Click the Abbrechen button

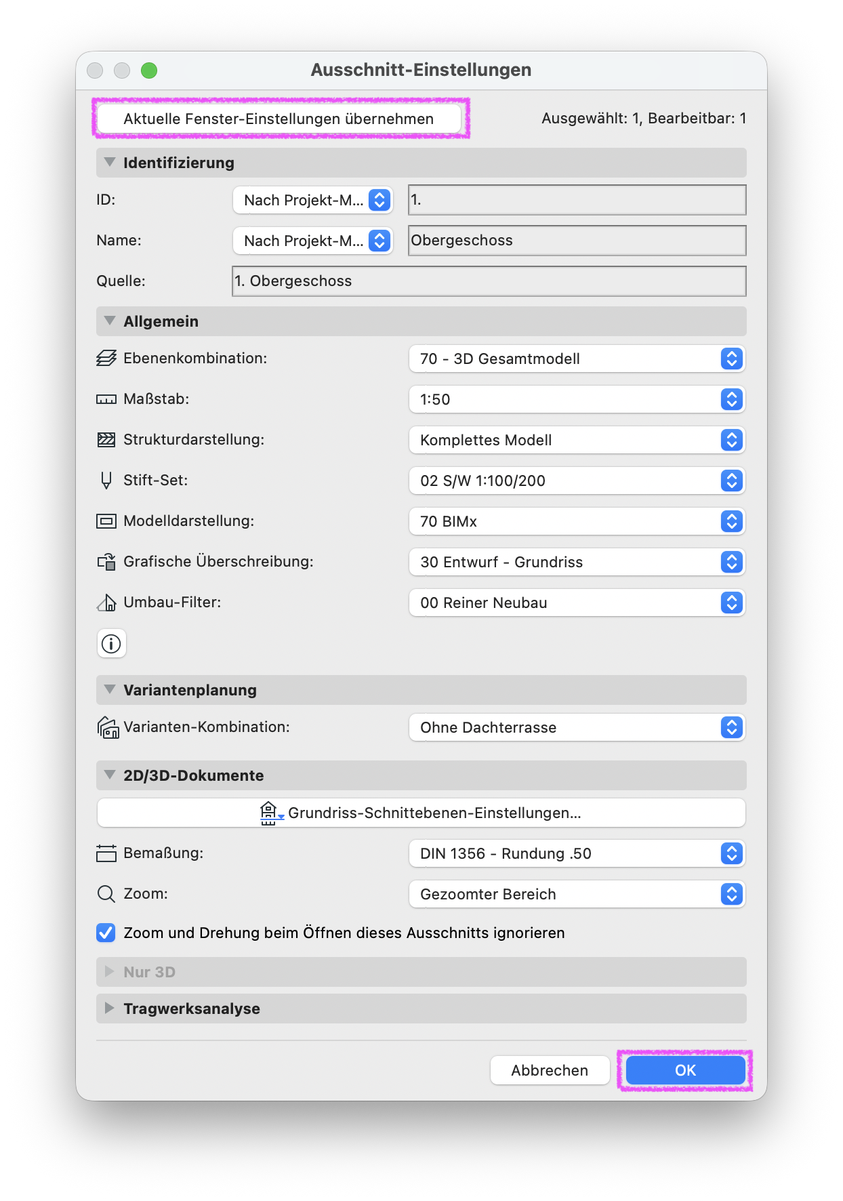550,1070
